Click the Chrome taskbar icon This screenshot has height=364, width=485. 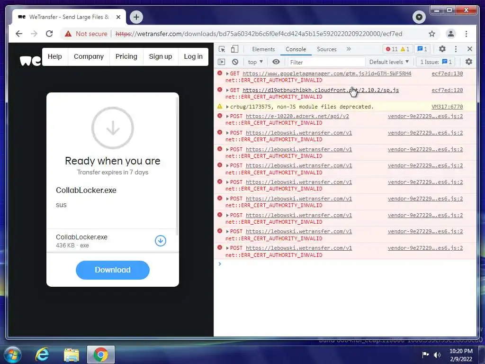(x=100, y=355)
